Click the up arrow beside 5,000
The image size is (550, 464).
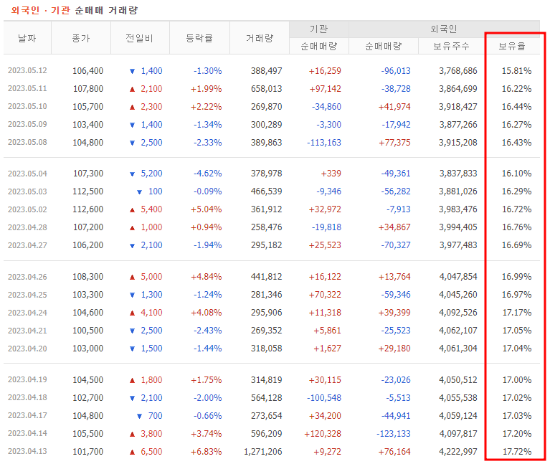coord(132,278)
